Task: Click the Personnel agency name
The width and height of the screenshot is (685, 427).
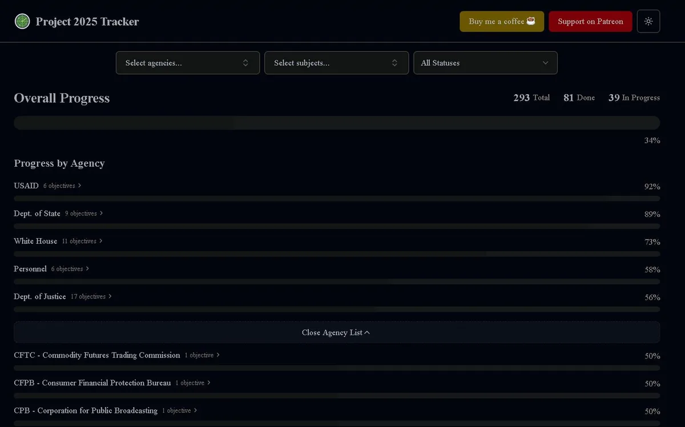Action: pyautogui.click(x=30, y=269)
